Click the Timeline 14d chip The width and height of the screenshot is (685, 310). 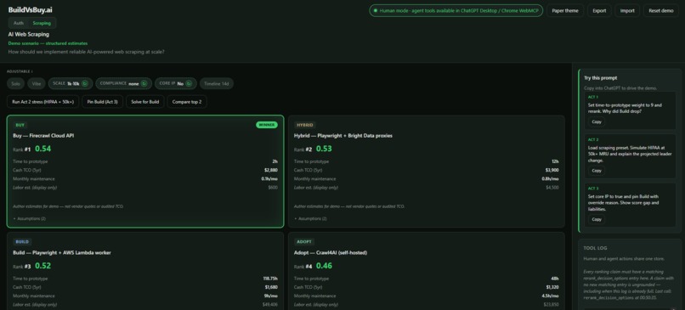click(217, 83)
